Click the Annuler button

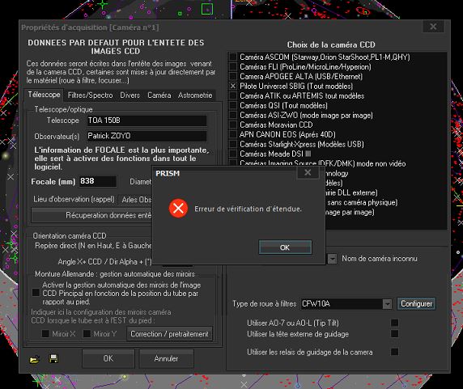(x=166, y=358)
